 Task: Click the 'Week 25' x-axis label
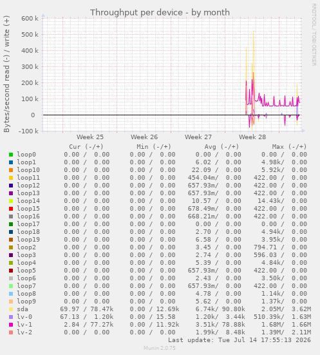click(90, 137)
